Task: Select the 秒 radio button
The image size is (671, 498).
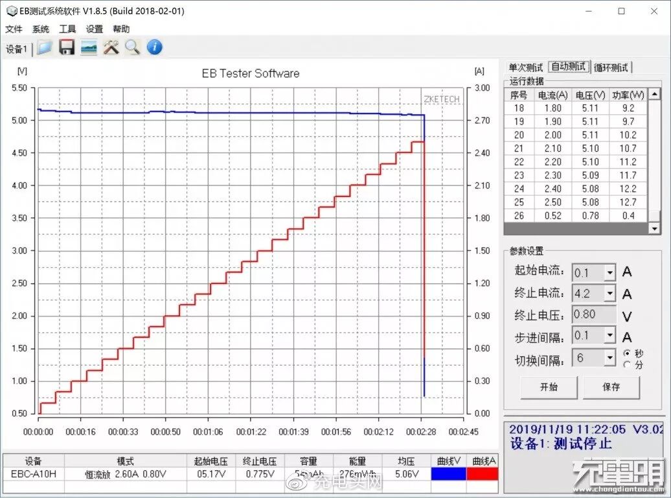Action: tap(627, 353)
